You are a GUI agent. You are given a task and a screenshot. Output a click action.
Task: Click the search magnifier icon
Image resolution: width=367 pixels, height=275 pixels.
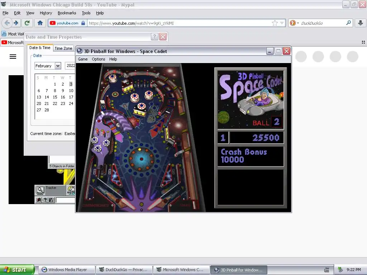[x=348, y=23]
